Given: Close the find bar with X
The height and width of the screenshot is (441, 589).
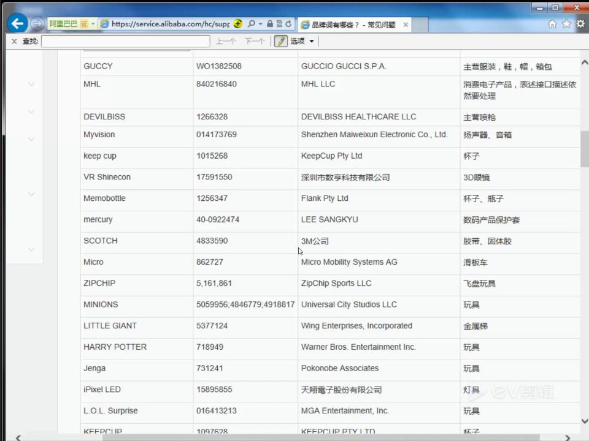Looking at the screenshot, I should (x=14, y=41).
